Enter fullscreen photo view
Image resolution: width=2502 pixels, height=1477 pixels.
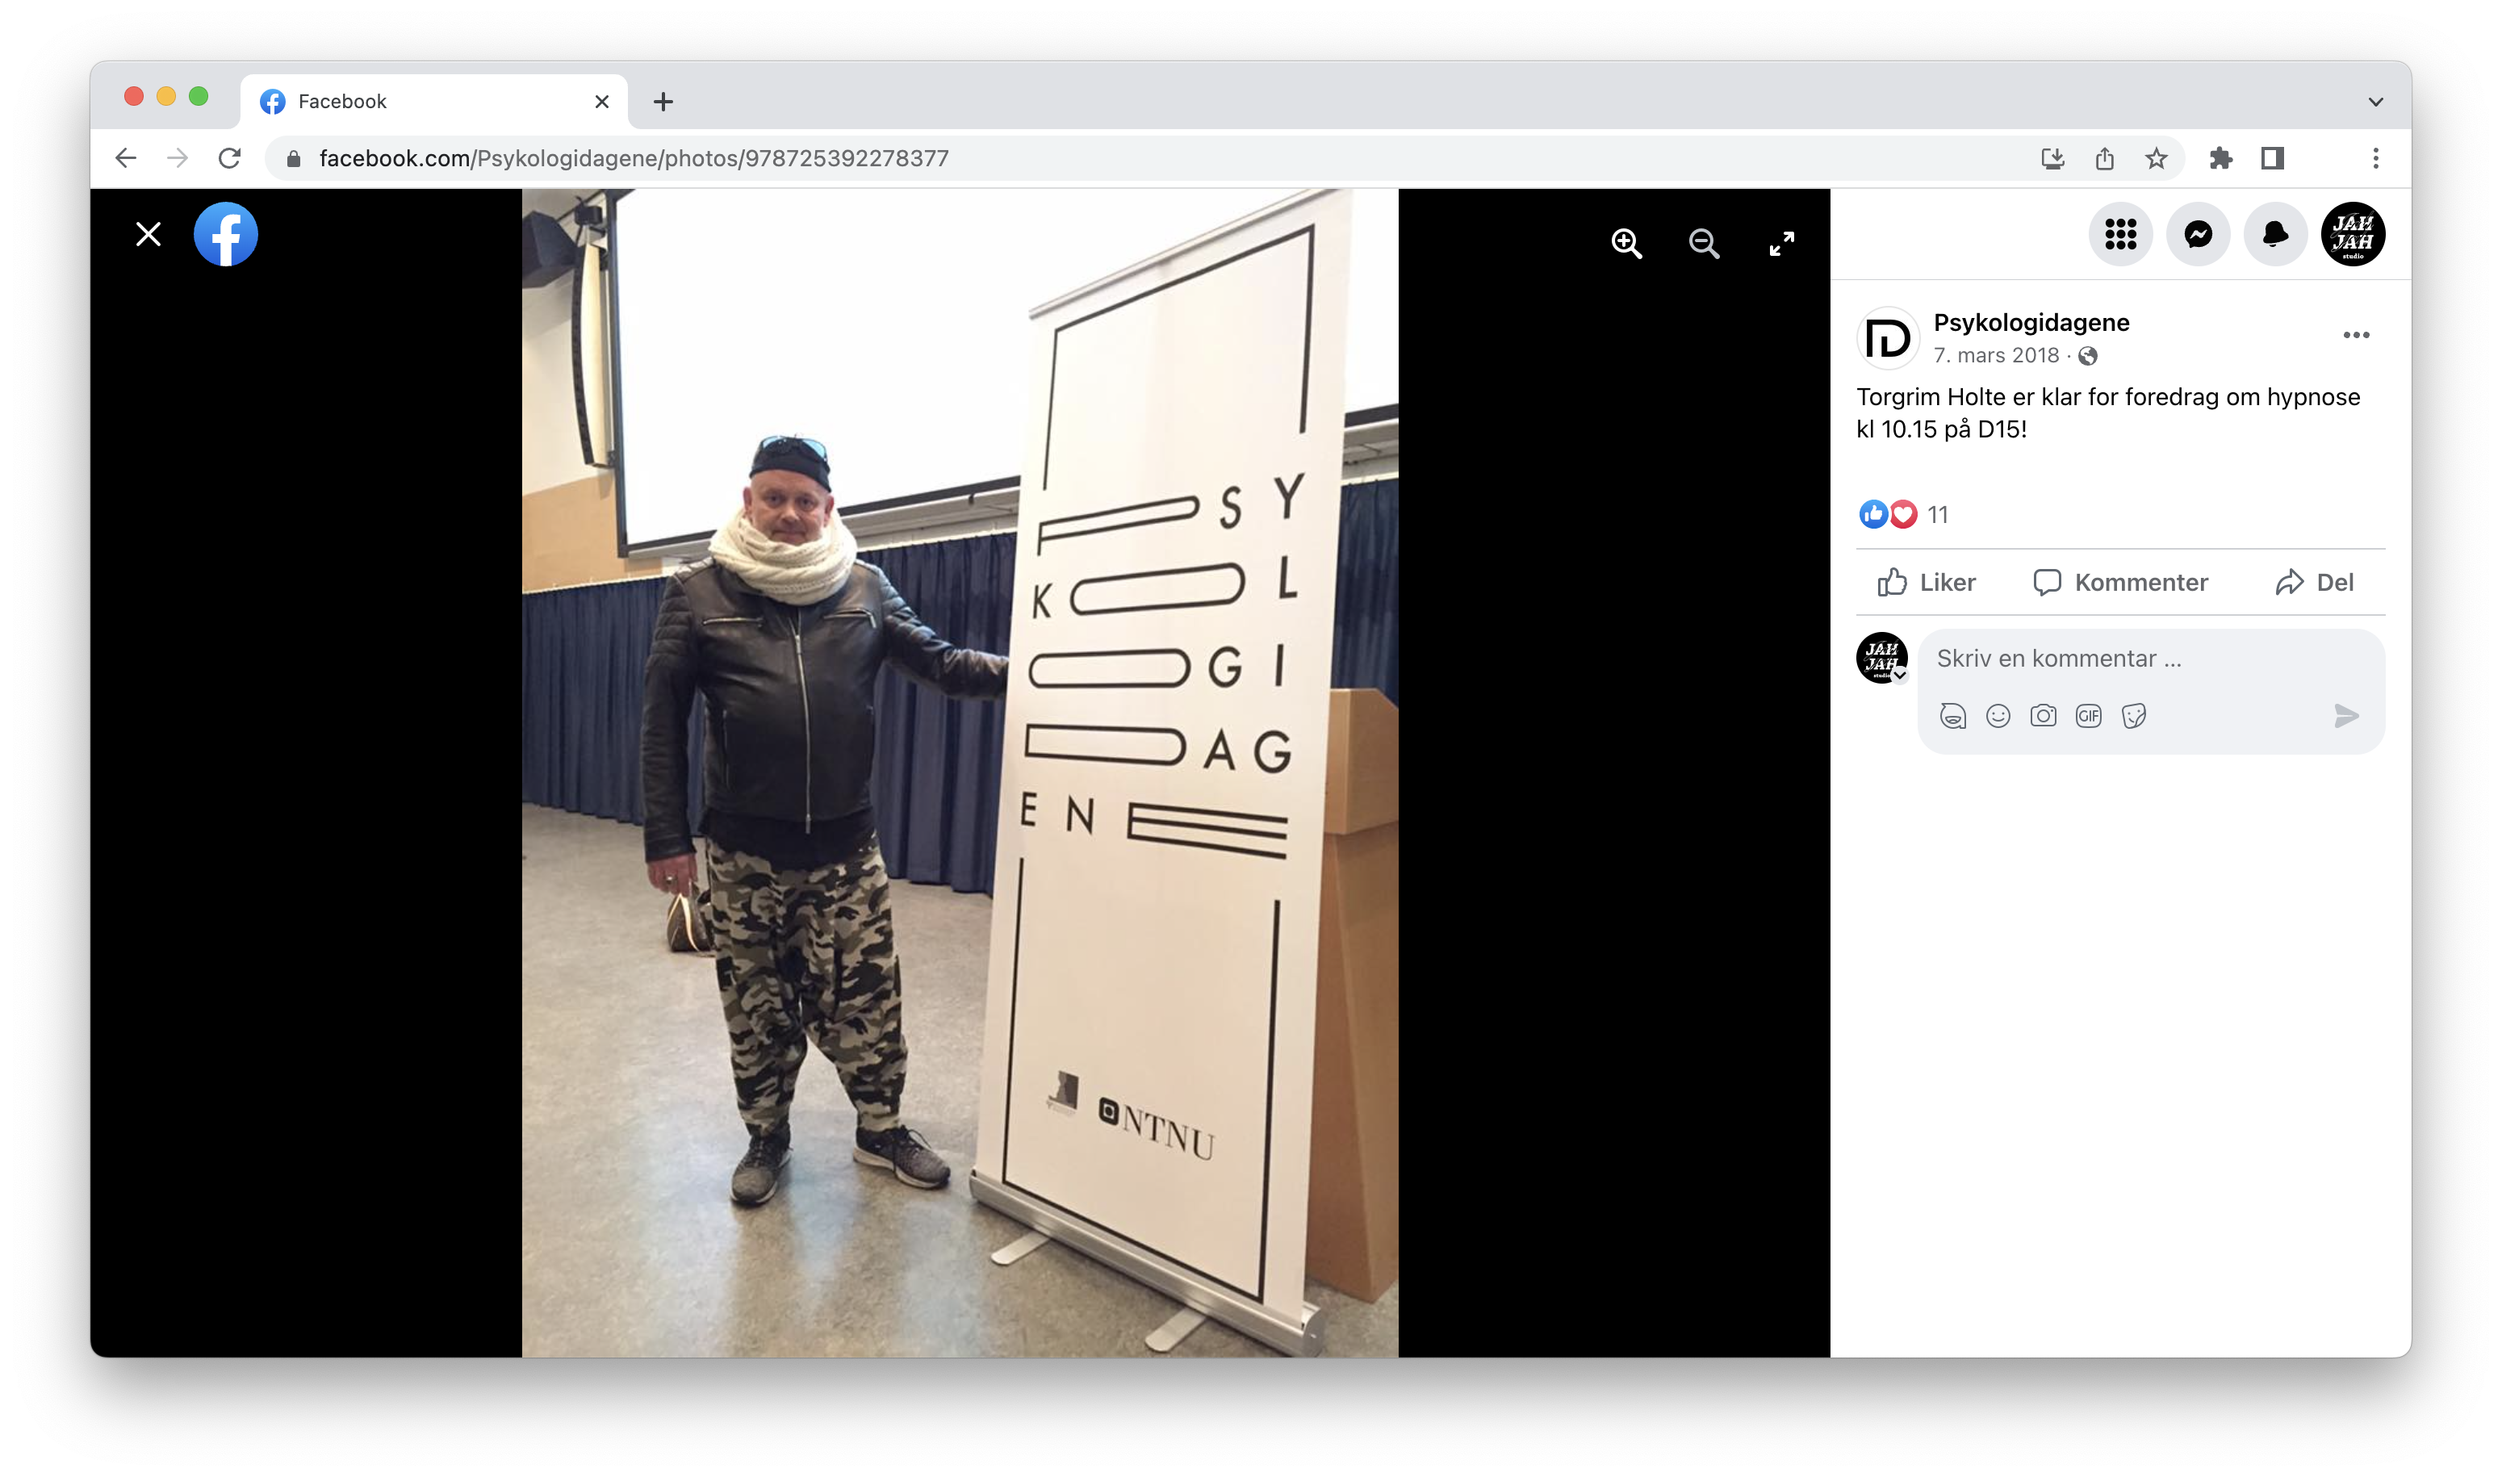pos(1781,244)
